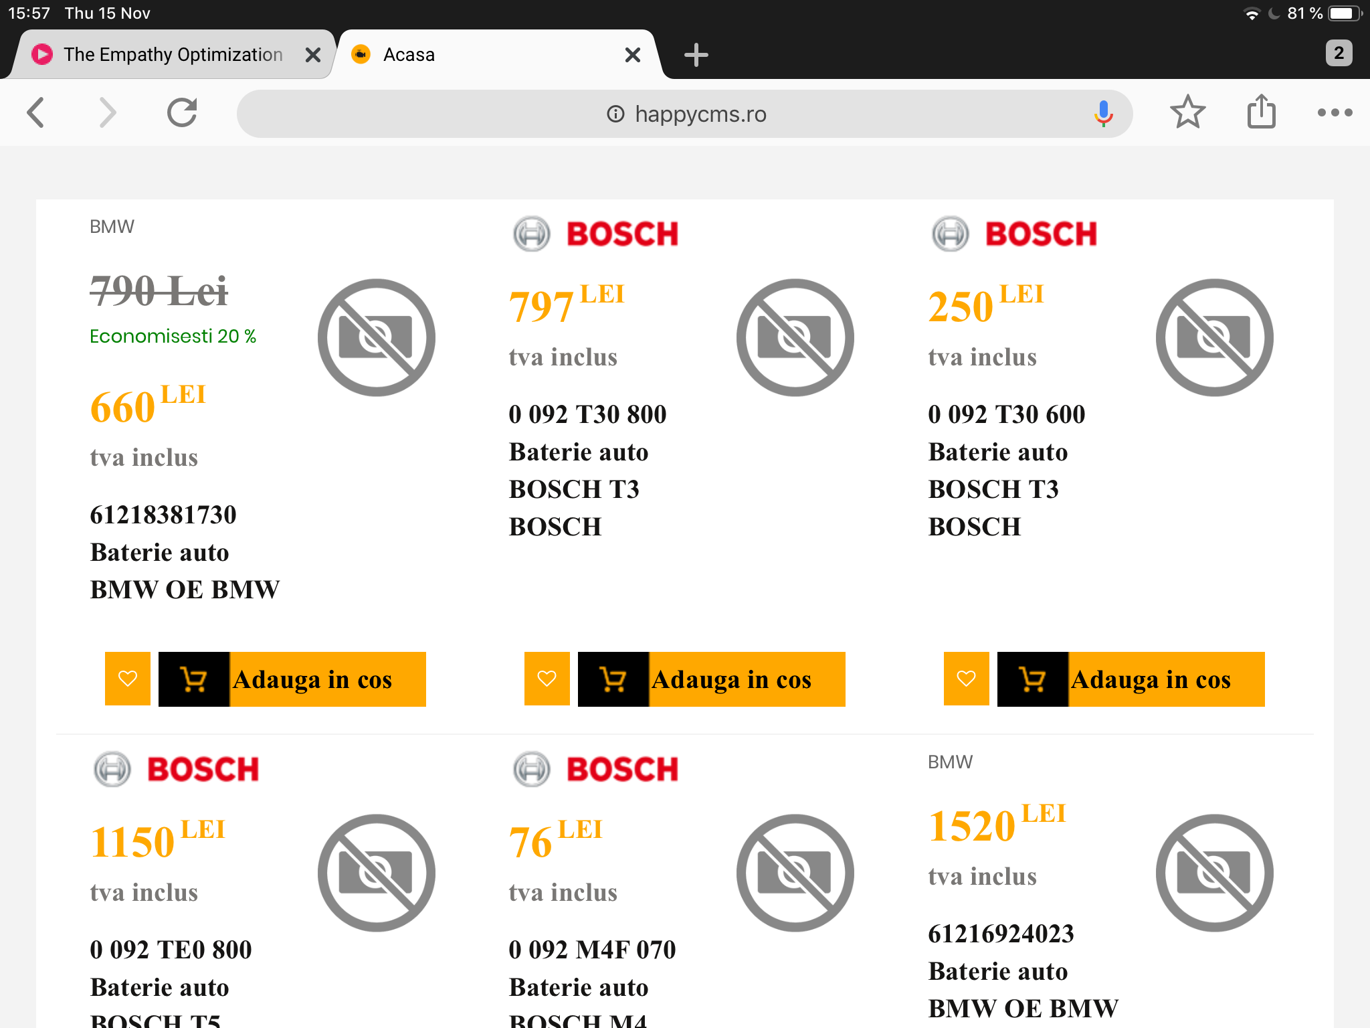Click the browser forward arrow
The width and height of the screenshot is (1370, 1028).
[x=108, y=112]
